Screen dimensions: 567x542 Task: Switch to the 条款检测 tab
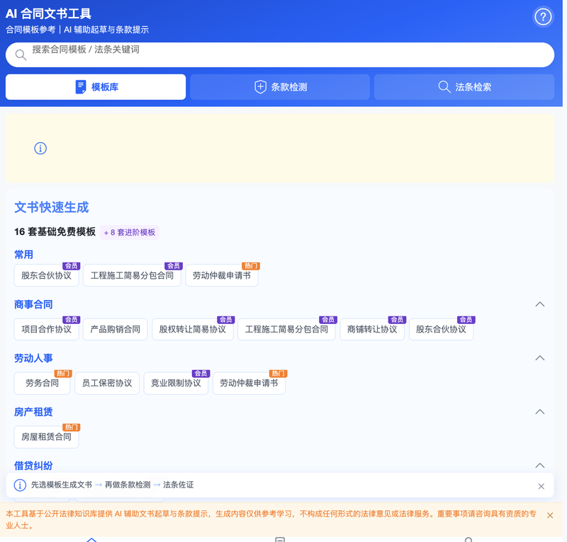click(x=280, y=87)
